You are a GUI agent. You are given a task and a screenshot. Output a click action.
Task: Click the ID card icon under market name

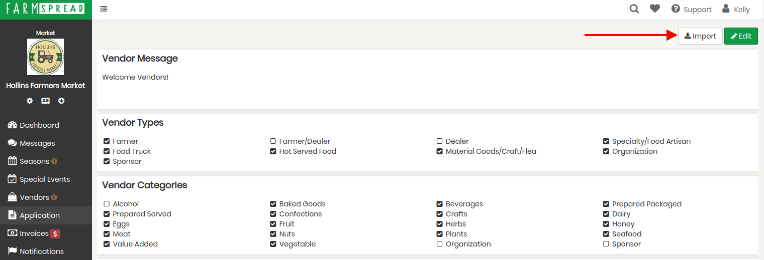click(45, 101)
